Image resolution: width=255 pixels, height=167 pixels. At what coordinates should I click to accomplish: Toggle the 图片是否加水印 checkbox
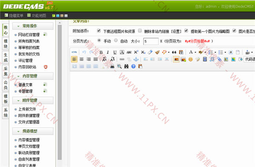(234, 31)
